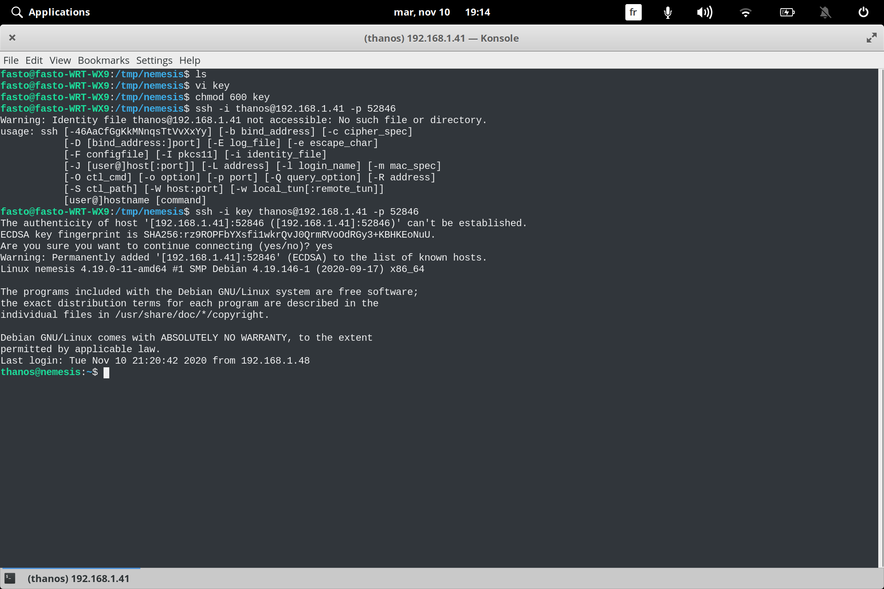The image size is (884, 589).
Task: Select the (thanos) 192.168.1.41 tab
Action: click(79, 578)
